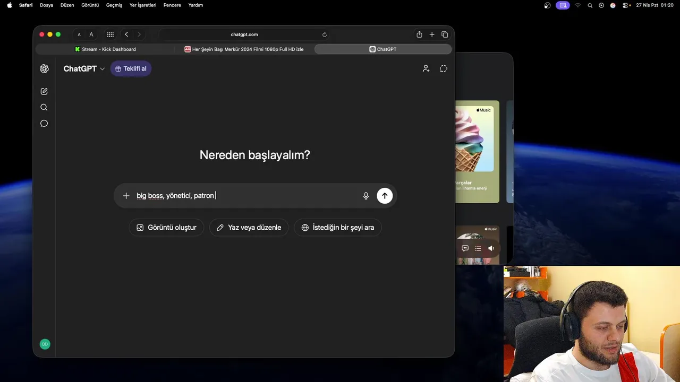Viewport: 680px width, 382px height.
Task: Open the BD user profile avatar
Action: [x=45, y=344]
